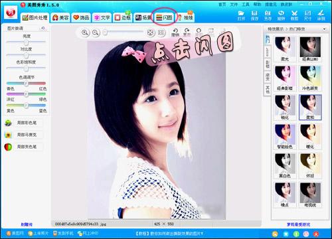Screen dimensions: 332x239
Task: Click the zoom out magnifier icon
Action: [x=96, y=33]
